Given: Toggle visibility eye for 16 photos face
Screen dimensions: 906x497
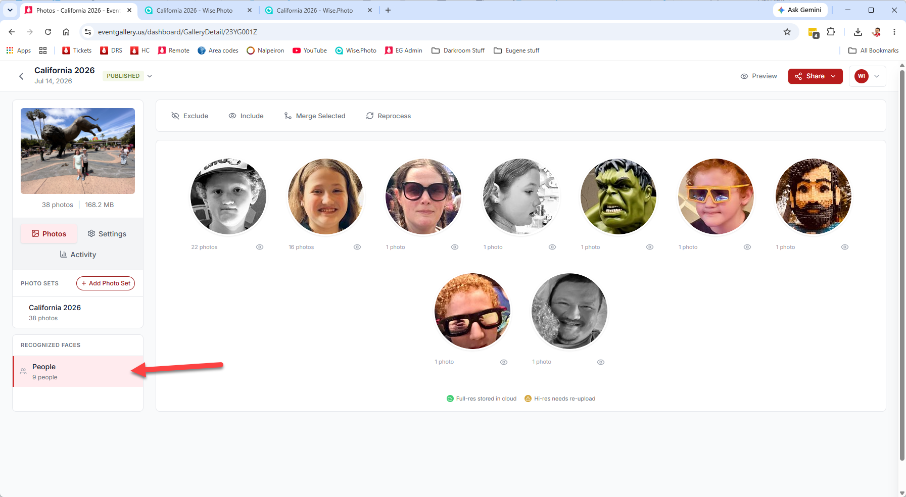Looking at the screenshot, I should [357, 247].
